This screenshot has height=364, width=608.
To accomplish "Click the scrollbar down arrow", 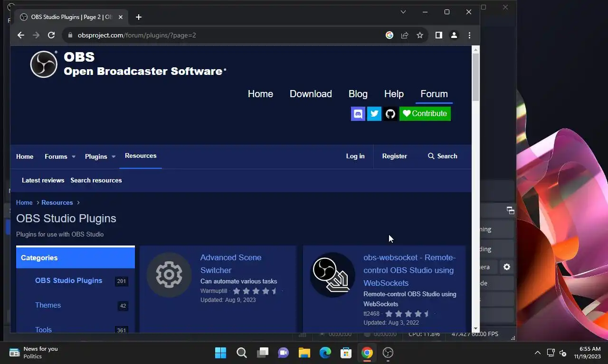I will [x=475, y=328].
